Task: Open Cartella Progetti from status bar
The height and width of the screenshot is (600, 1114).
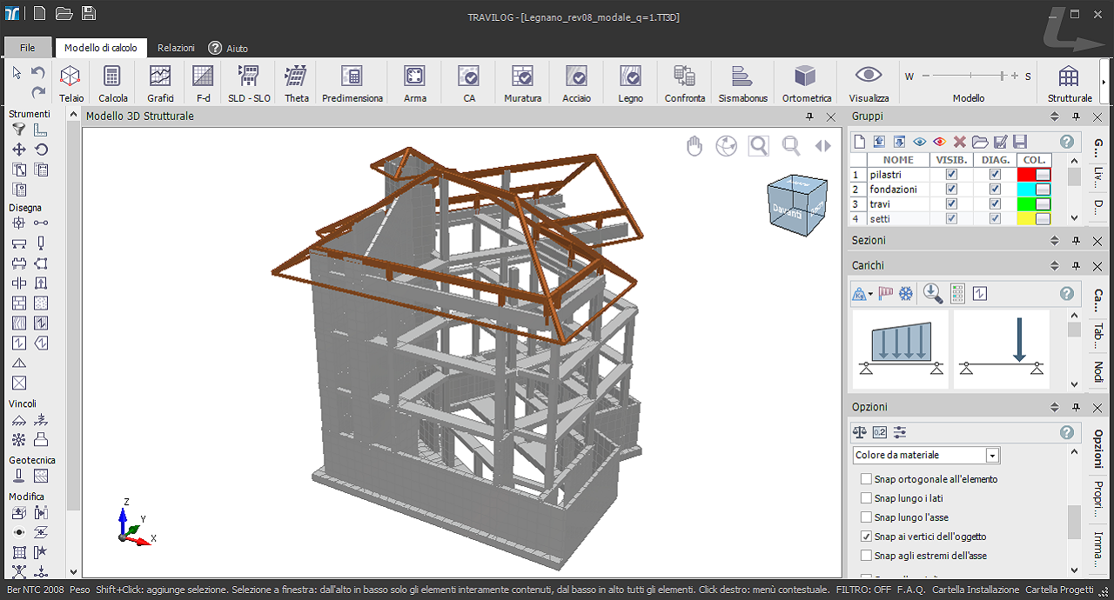Action: pyautogui.click(x=1059, y=590)
